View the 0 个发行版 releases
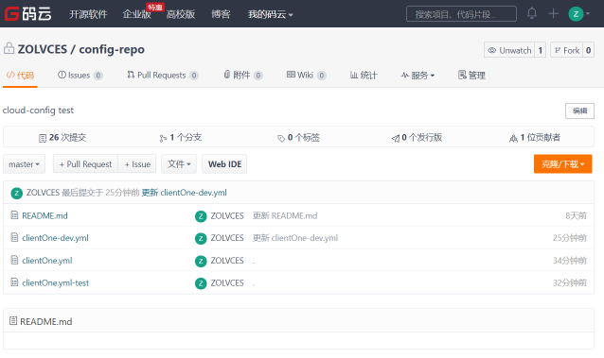The width and height of the screenshot is (604, 358). (417, 137)
